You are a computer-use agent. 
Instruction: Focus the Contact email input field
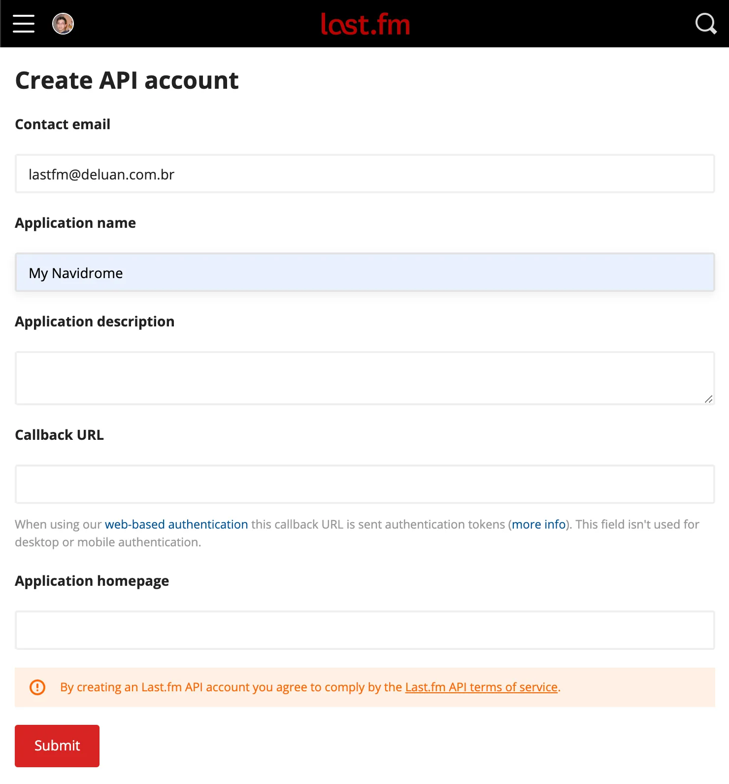click(364, 174)
